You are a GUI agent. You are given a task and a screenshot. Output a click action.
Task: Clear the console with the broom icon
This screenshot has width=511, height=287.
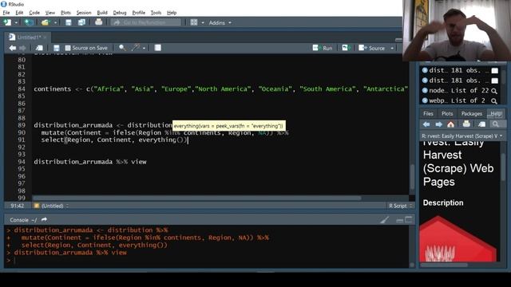point(385,220)
